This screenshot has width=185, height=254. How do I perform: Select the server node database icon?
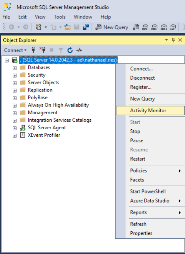[x=15, y=60]
